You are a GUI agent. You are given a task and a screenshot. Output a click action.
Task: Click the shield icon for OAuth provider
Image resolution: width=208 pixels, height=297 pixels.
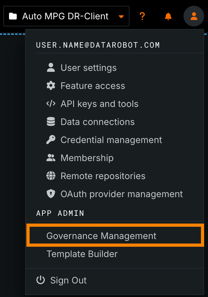point(51,194)
